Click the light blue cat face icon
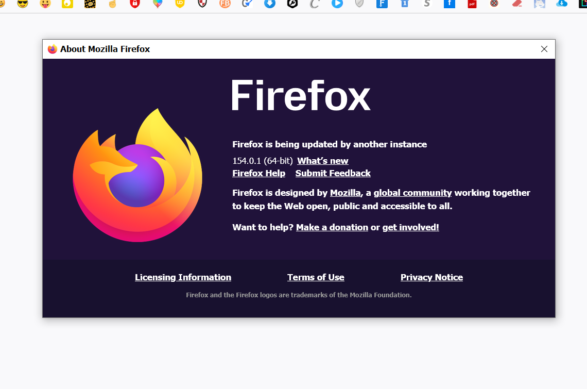This screenshot has height=389, width=587. tap(540, 4)
